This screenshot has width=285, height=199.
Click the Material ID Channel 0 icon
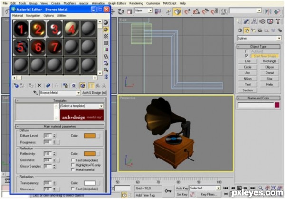coord(74,86)
